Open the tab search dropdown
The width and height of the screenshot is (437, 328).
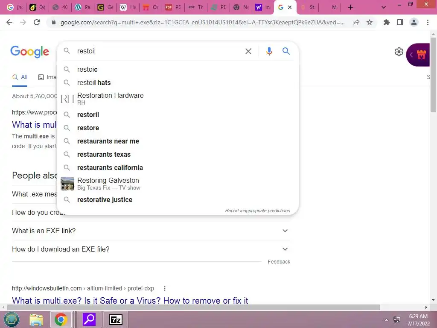tap(384, 7)
